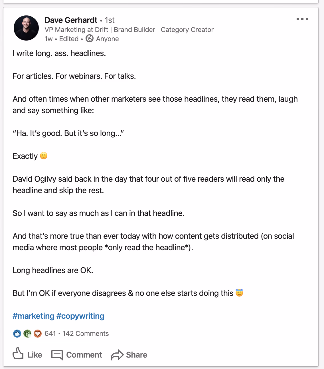Select the Comment button label
This screenshot has width=324, height=369.
[x=84, y=355]
